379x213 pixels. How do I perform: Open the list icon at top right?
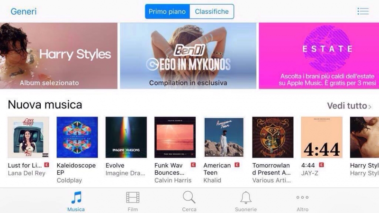pyautogui.click(x=363, y=11)
